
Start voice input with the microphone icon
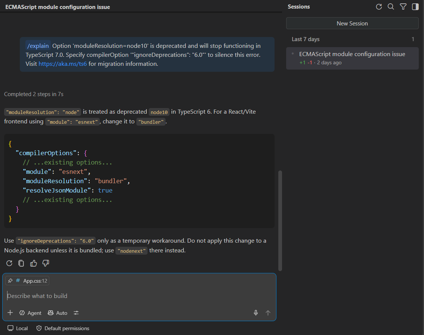256,313
